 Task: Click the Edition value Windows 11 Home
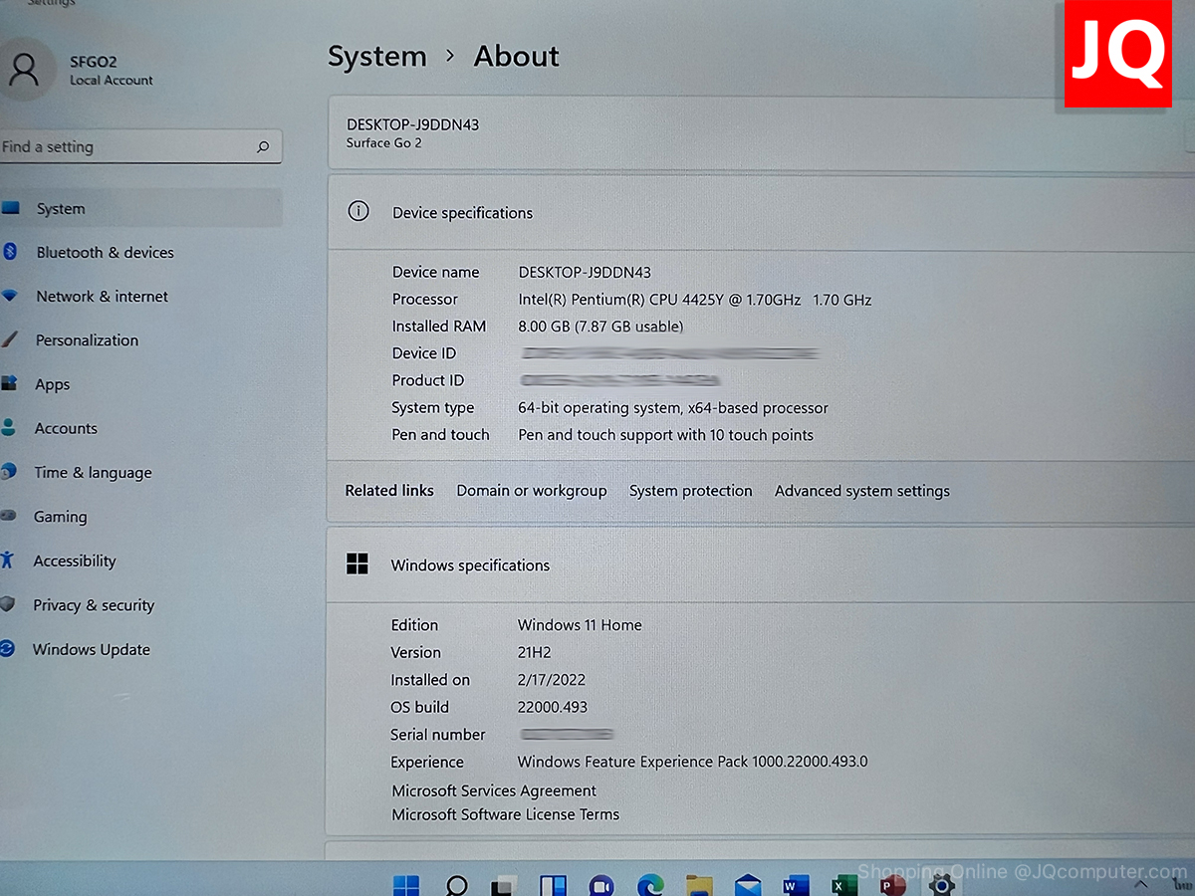point(580,625)
